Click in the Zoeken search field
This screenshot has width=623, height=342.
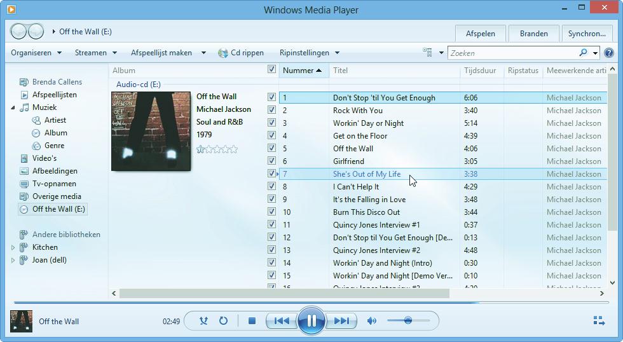click(x=512, y=53)
